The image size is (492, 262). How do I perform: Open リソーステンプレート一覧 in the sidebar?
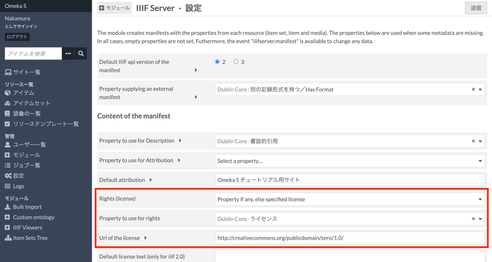pos(46,124)
